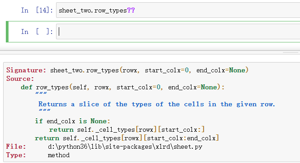Image resolution: width=300 pixels, height=163 pixels.
Task: Focus the empty active code cell
Action: click(178, 32)
